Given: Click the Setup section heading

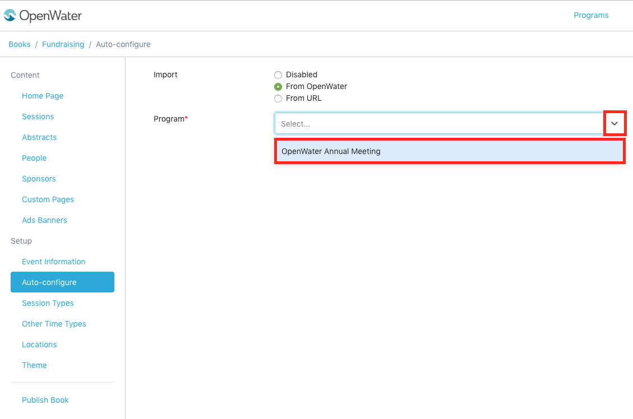Looking at the screenshot, I should click(21, 241).
